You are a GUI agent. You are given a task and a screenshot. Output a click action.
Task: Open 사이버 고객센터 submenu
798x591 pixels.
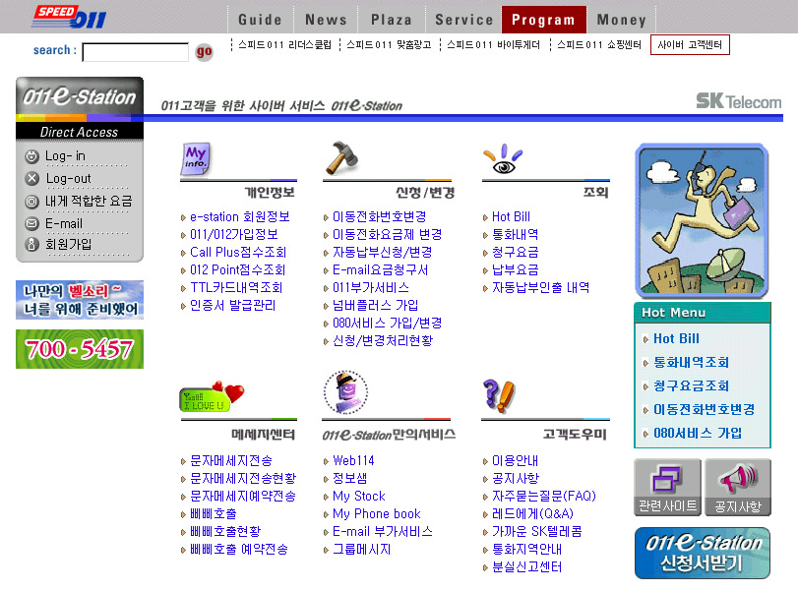[690, 45]
